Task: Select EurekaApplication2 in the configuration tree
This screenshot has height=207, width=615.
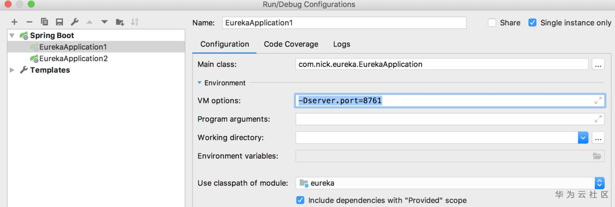Action: (x=73, y=58)
